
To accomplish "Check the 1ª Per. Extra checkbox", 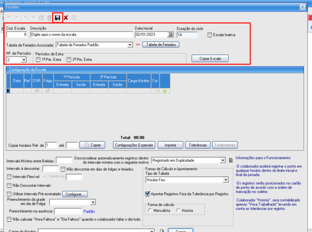I will (x=38, y=59).
